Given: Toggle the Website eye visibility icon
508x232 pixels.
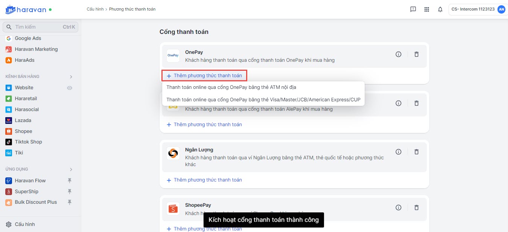Looking at the screenshot, I should tap(69, 88).
